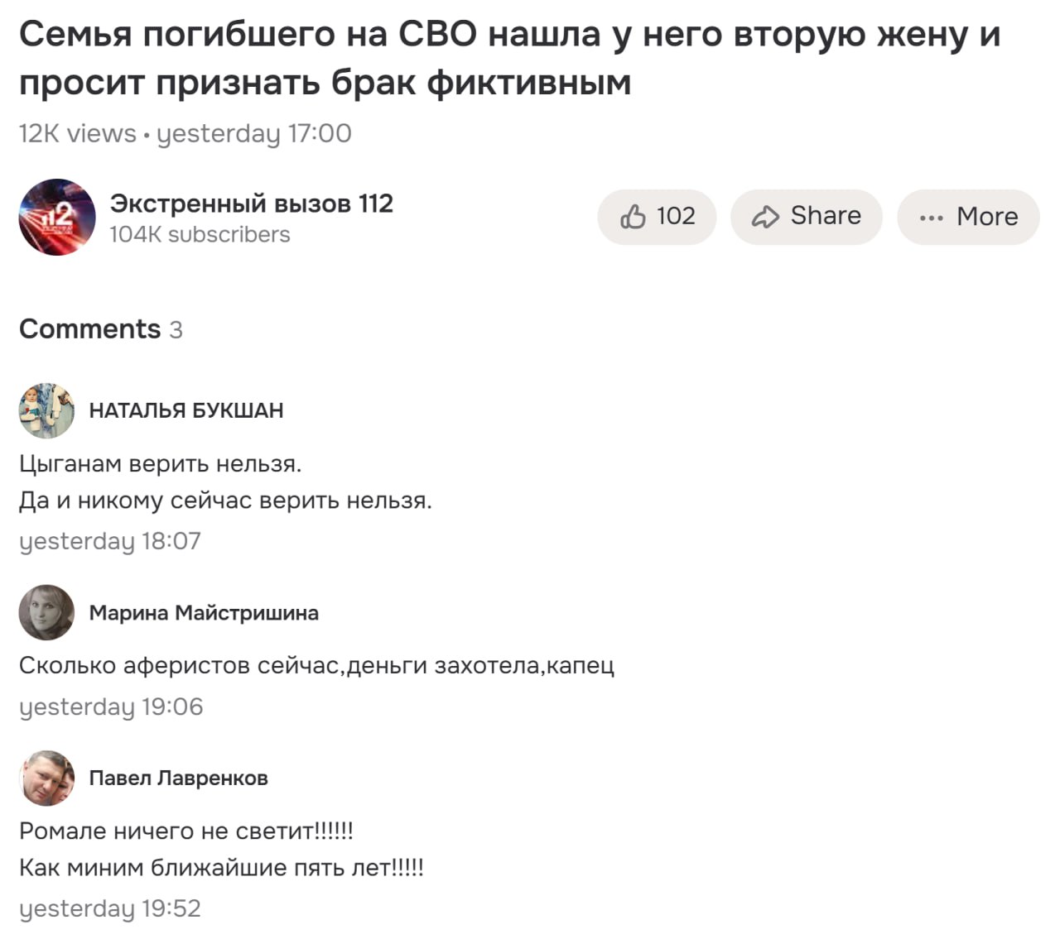Click the comment starting with Ромале ничего
Image resolution: width=1060 pixels, height=939 pixels.
click(186, 831)
